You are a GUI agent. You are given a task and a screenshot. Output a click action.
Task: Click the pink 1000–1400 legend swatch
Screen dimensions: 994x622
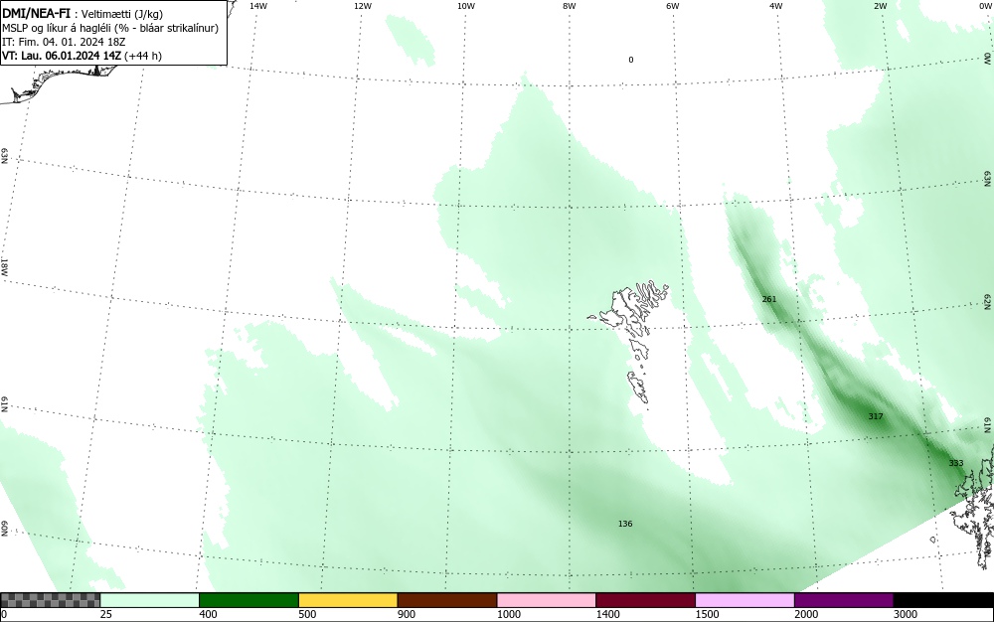547,600
